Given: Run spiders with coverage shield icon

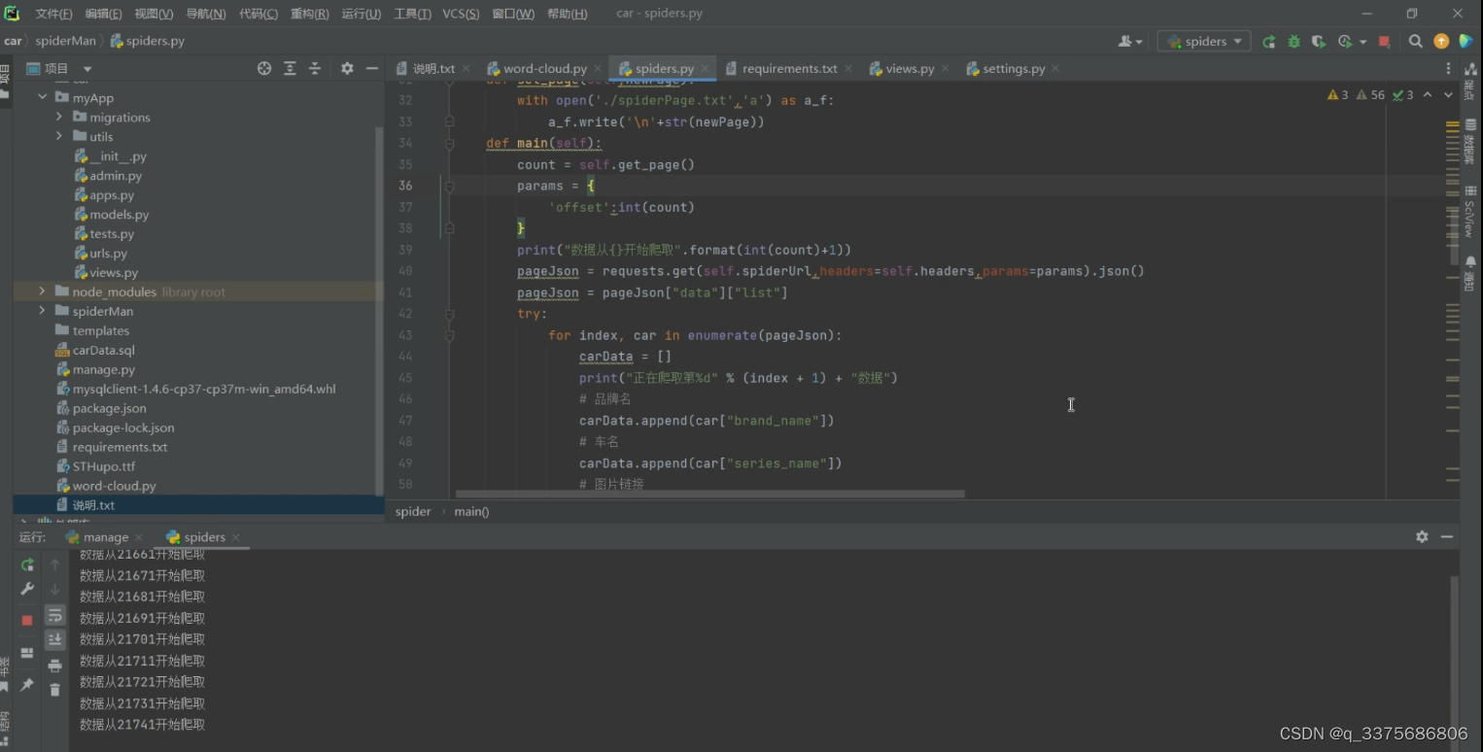Looking at the screenshot, I should (x=1318, y=41).
